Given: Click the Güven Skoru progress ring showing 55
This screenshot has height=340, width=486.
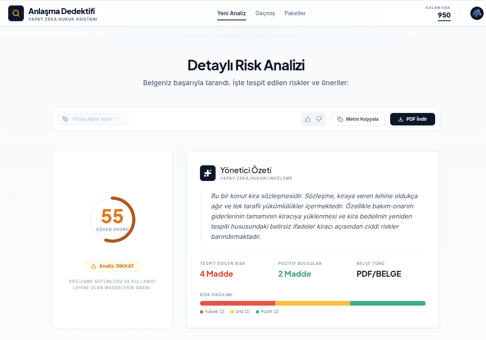Looking at the screenshot, I should click(x=112, y=219).
